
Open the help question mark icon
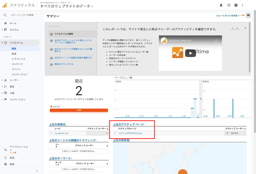236,5
